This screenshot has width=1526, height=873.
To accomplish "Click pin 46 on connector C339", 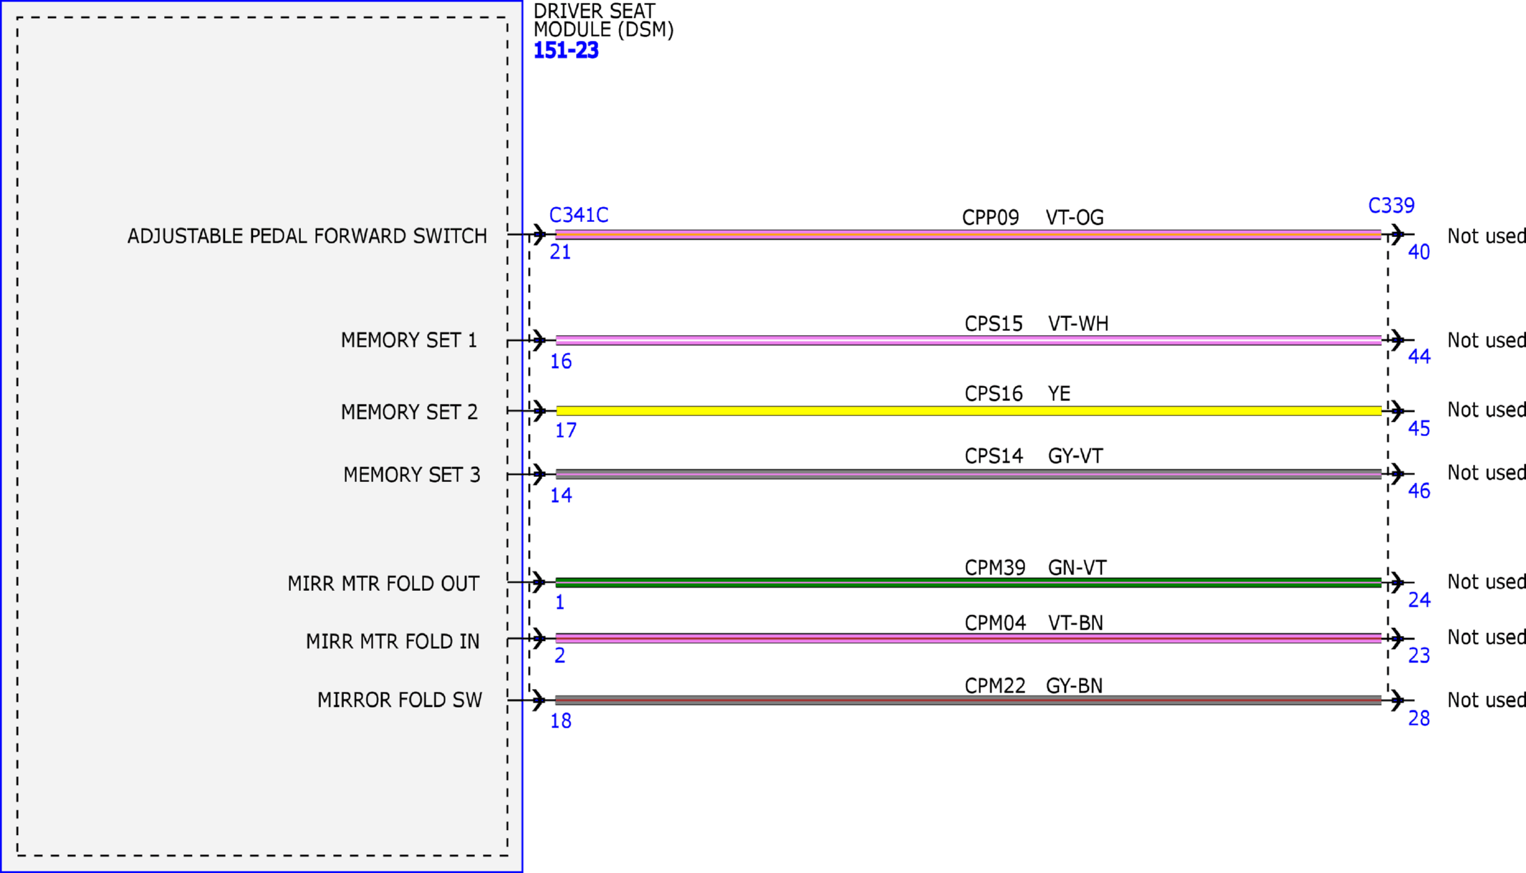I will [x=1419, y=491].
